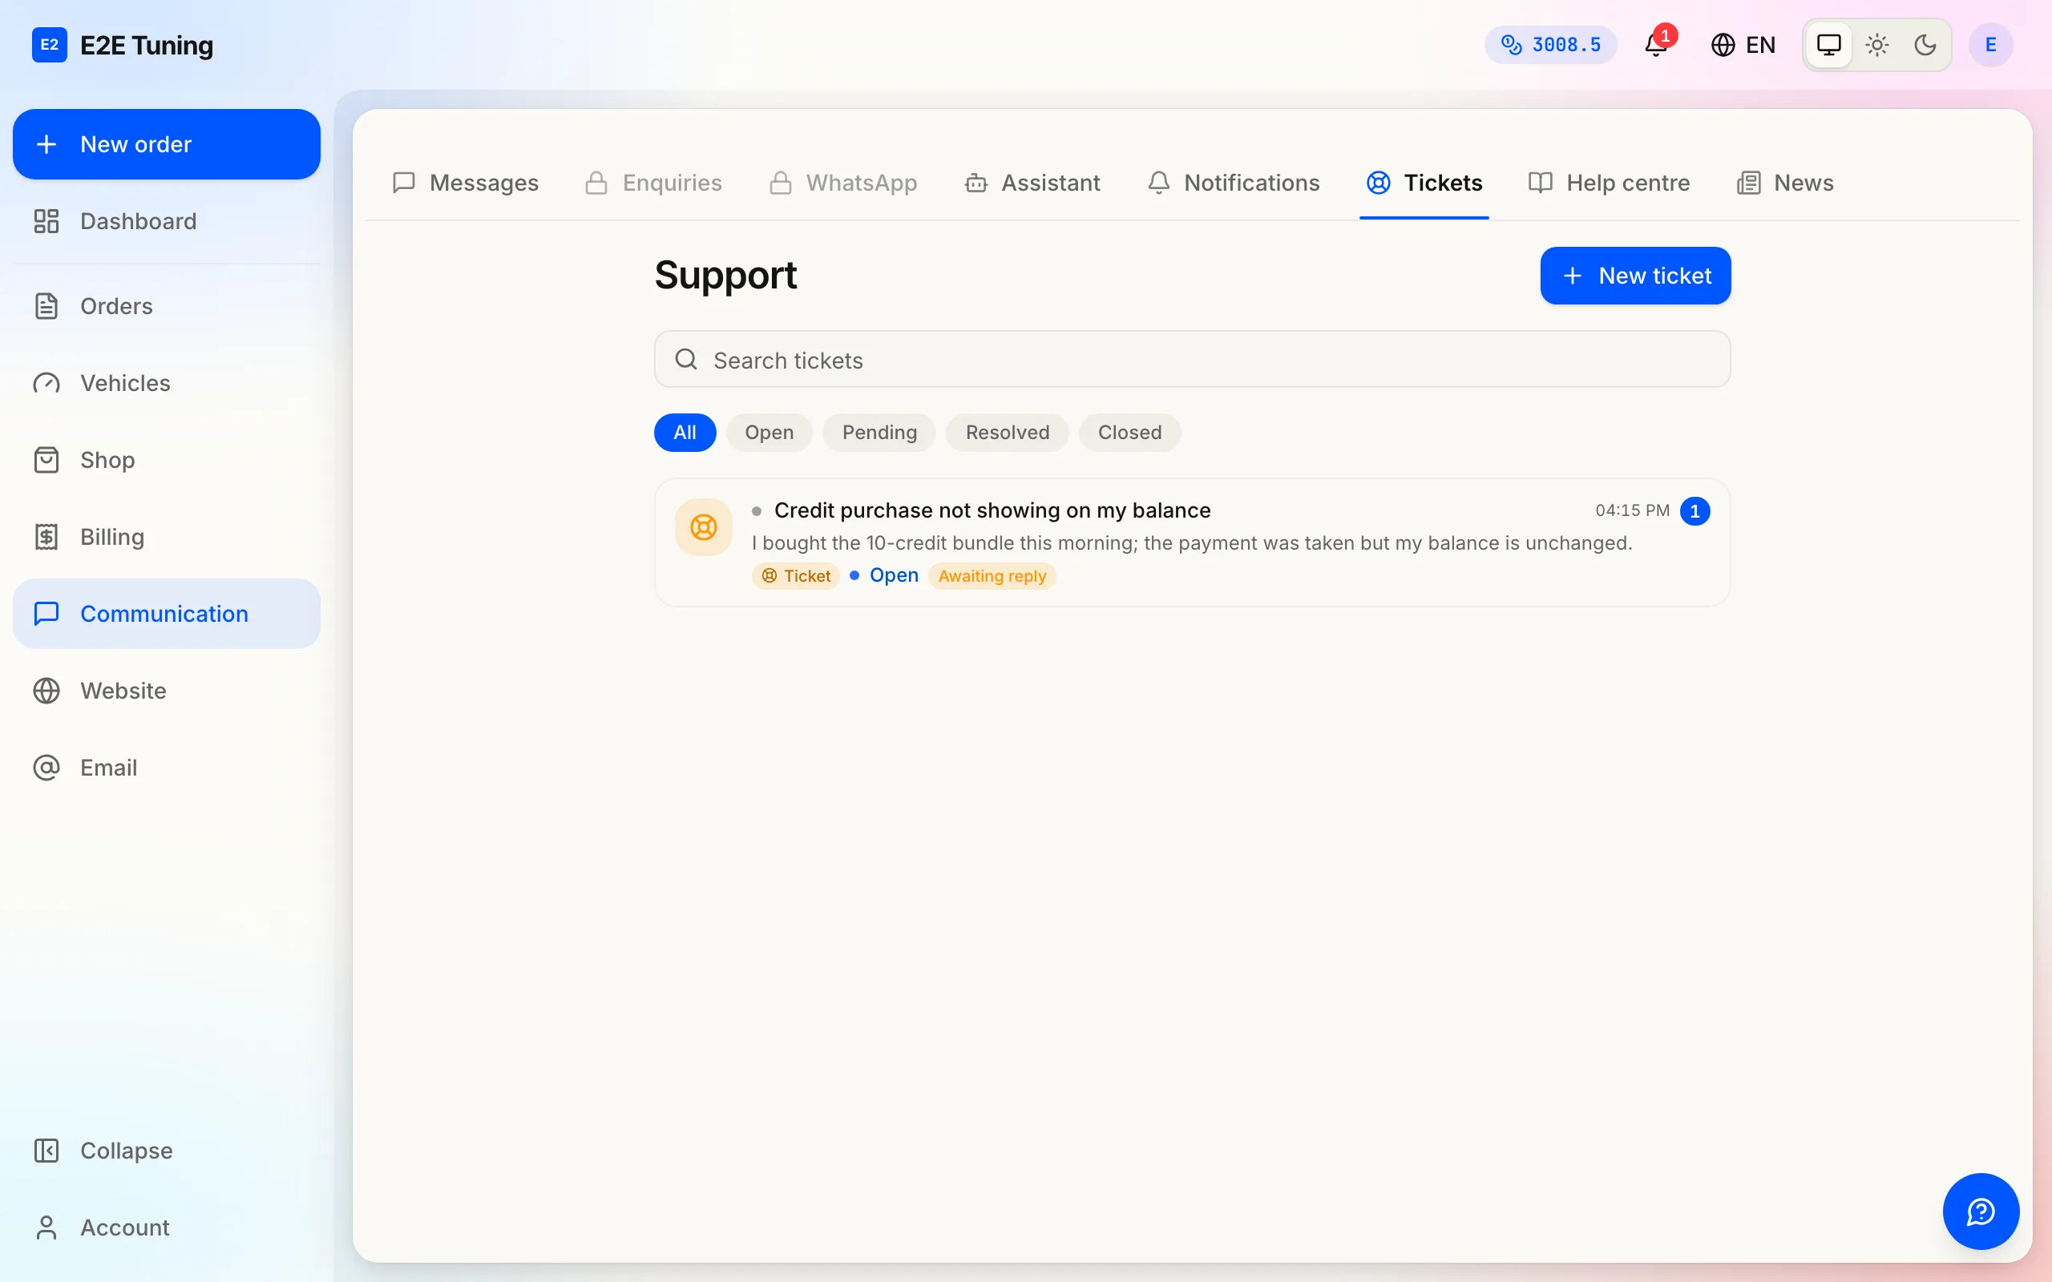Click the New order button

click(166, 143)
